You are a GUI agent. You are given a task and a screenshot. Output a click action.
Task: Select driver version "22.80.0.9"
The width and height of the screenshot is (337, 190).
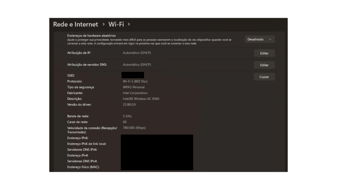[130, 105]
